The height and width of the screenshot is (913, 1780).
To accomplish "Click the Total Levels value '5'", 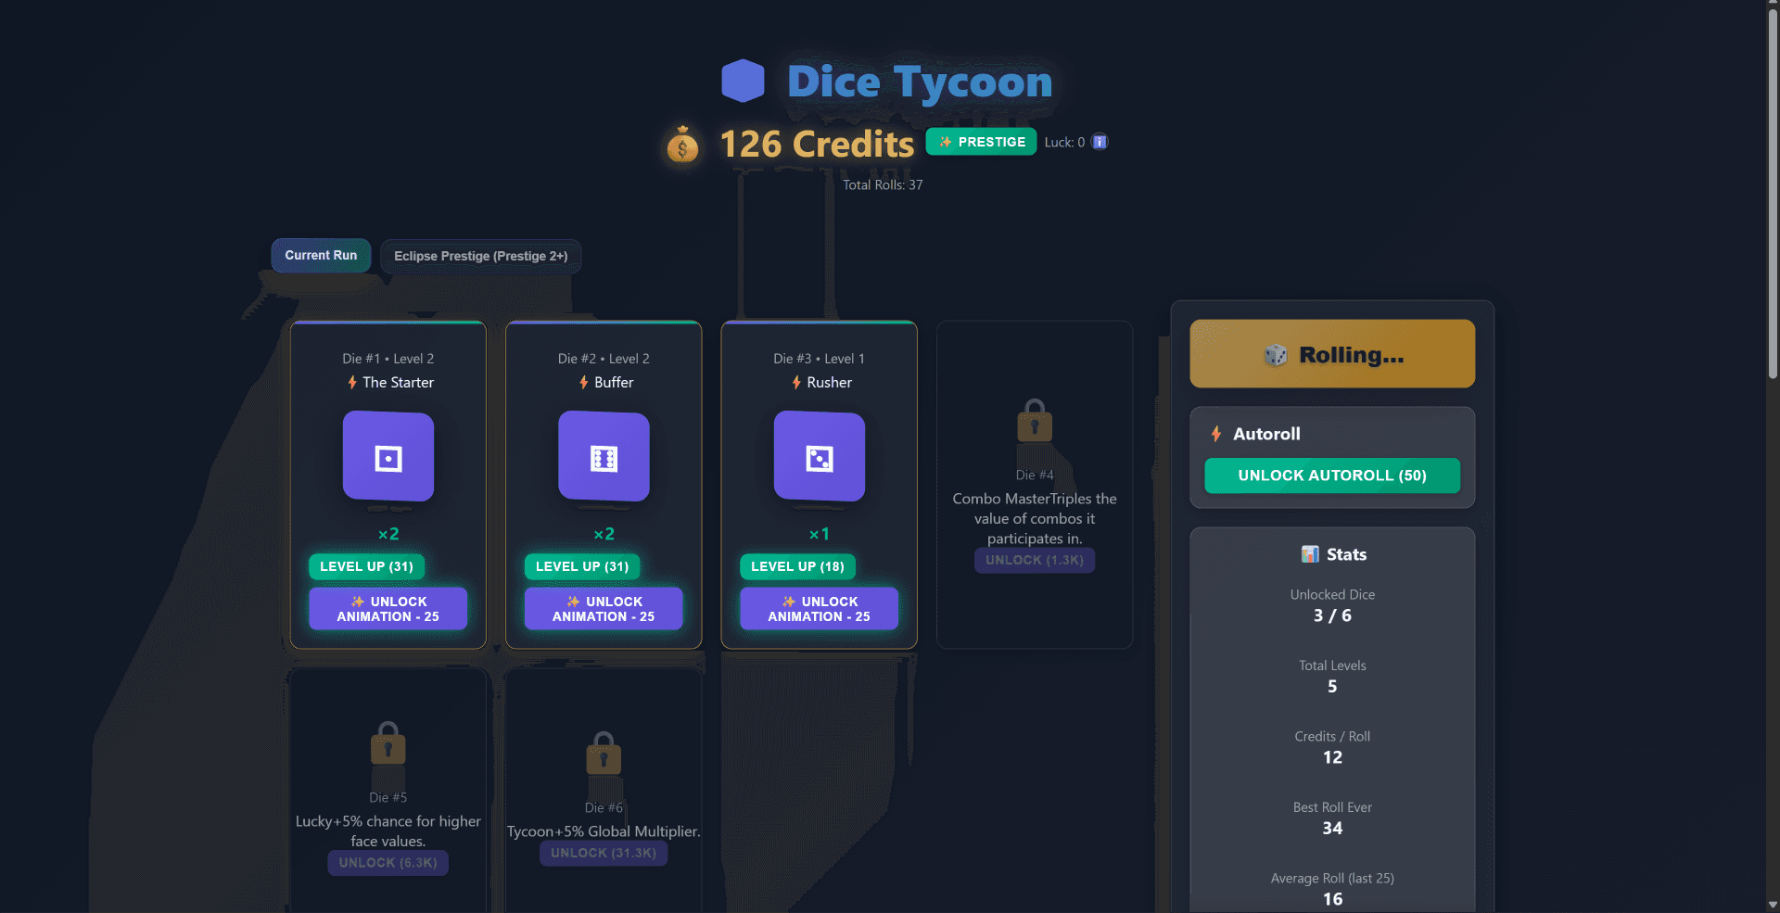I will pyautogui.click(x=1332, y=687).
